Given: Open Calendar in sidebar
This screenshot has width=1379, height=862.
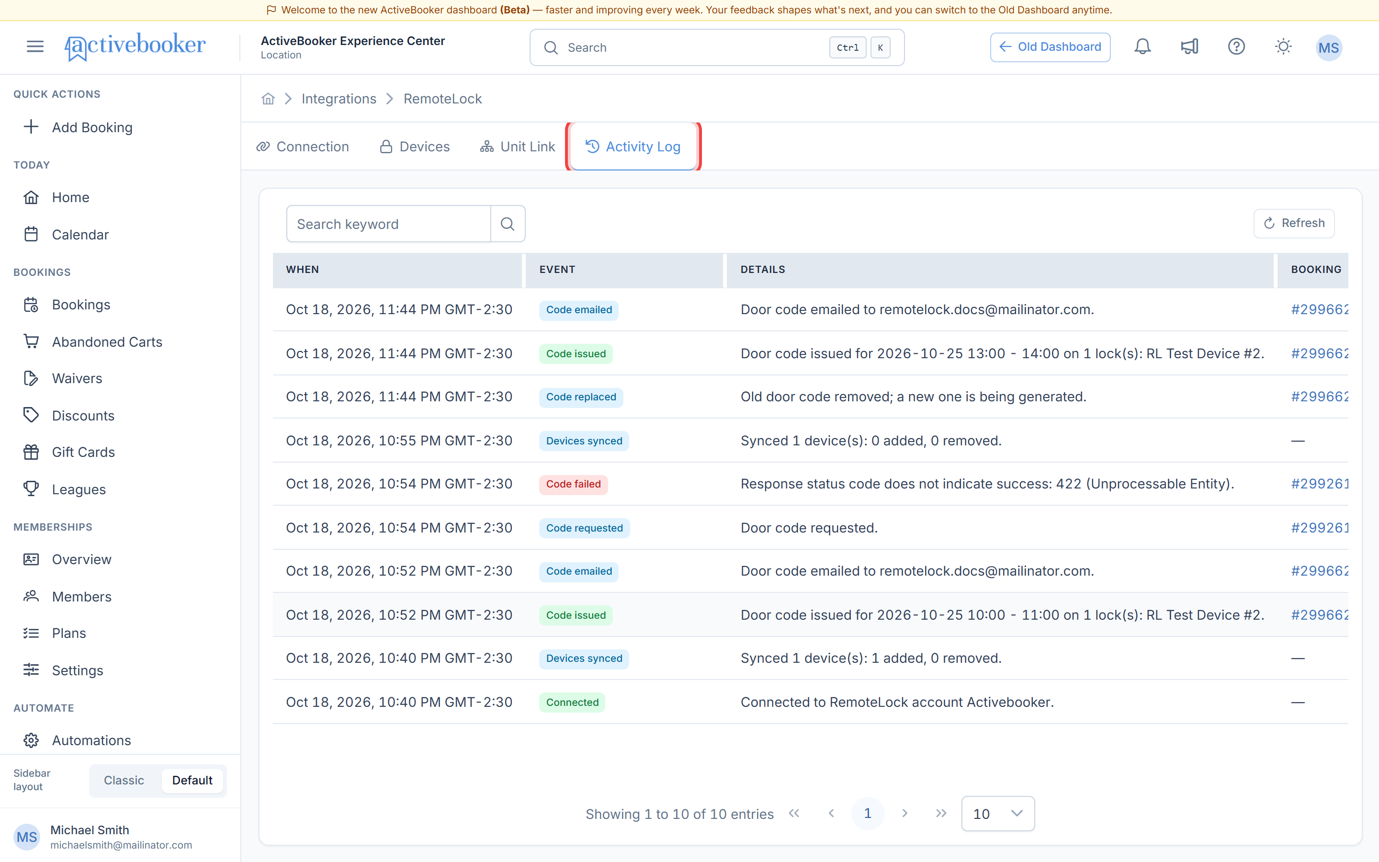Looking at the screenshot, I should (120, 234).
